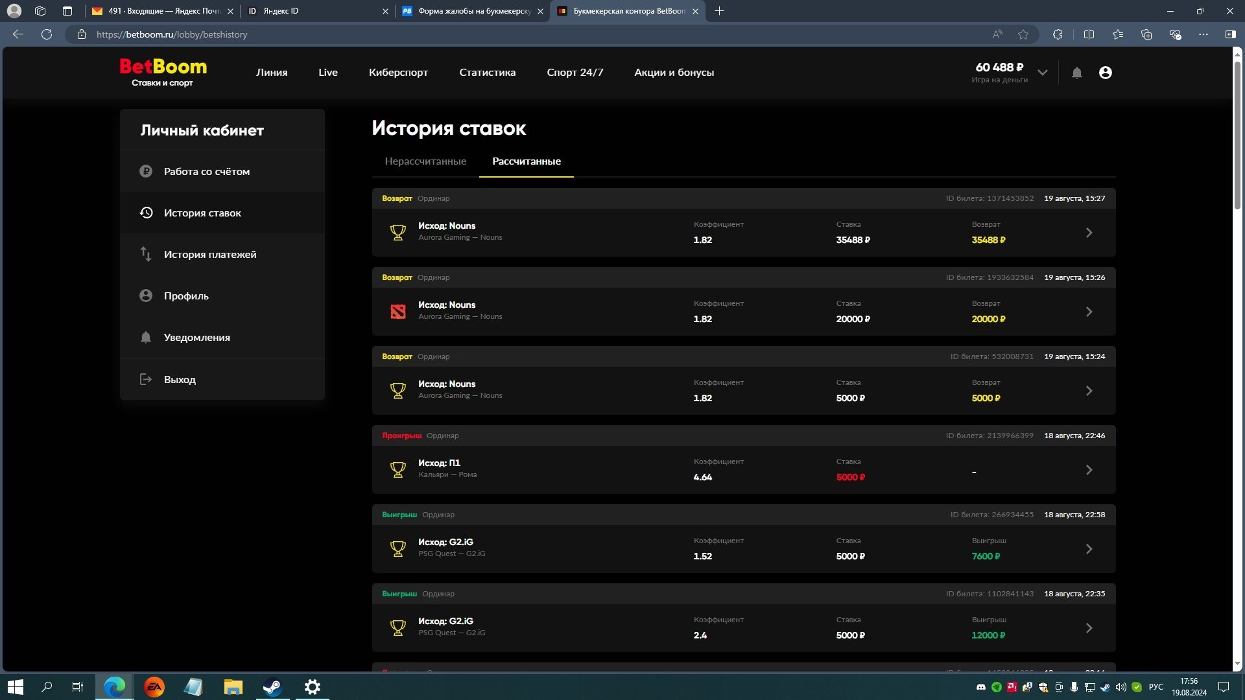The width and height of the screenshot is (1245, 700).
Task: Open the Киберспорт menu item
Action: pos(398,73)
